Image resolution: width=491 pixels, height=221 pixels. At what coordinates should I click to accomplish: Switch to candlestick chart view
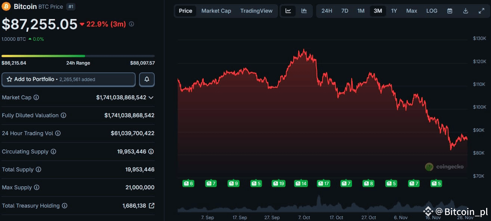pyautogui.click(x=304, y=11)
